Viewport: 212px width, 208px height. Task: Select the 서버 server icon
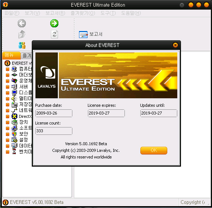14,87
